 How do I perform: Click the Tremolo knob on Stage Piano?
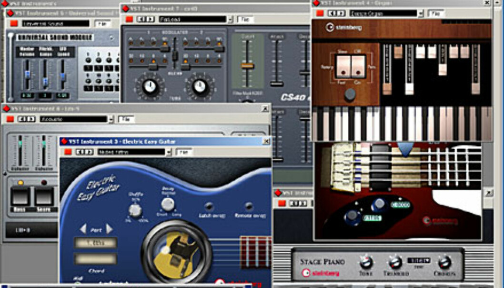click(x=396, y=262)
